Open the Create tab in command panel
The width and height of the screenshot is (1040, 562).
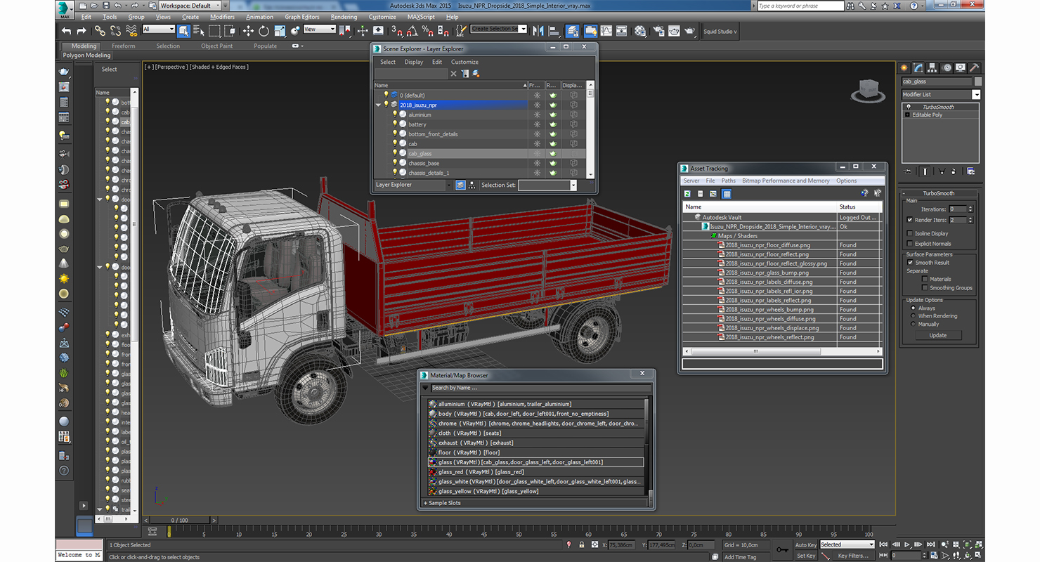tap(905, 67)
